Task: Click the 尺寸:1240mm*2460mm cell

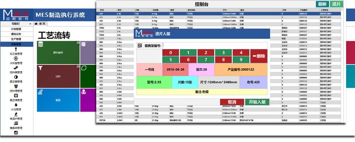Action: 219,82
